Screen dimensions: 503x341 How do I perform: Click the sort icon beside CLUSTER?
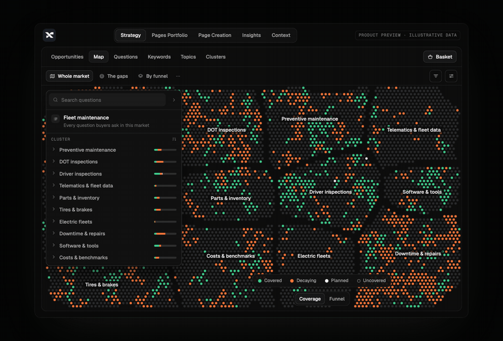(x=174, y=139)
